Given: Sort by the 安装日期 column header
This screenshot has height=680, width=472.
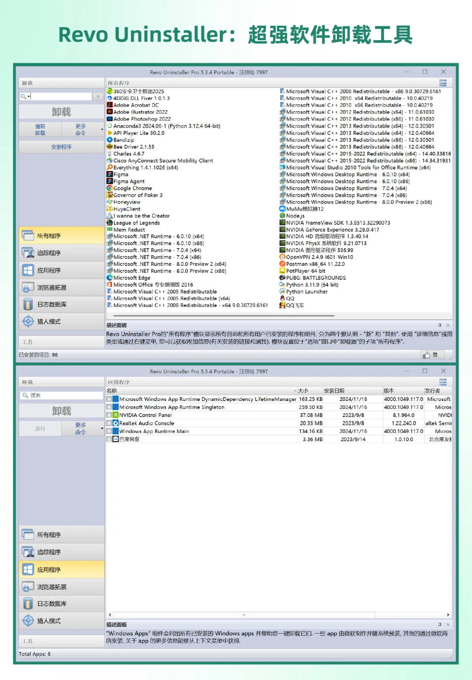Looking at the screenshot, I should pyautogui.click(x=353, y=391).
